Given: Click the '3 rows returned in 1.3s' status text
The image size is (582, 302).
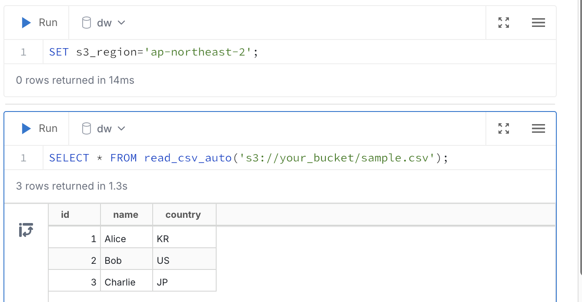Looking at the screenshot, I should tap(71, 186).
